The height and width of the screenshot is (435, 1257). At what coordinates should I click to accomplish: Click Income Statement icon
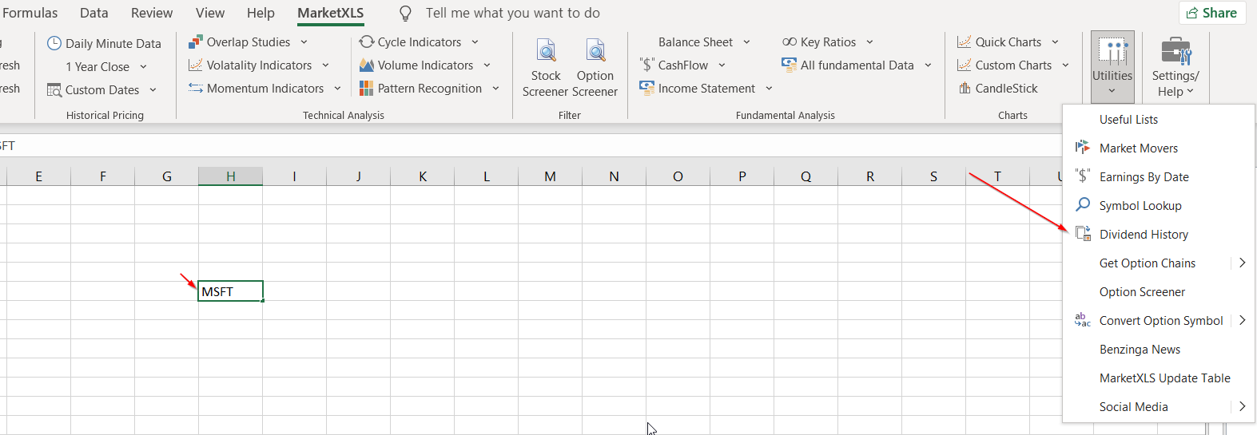coord(646,88)
